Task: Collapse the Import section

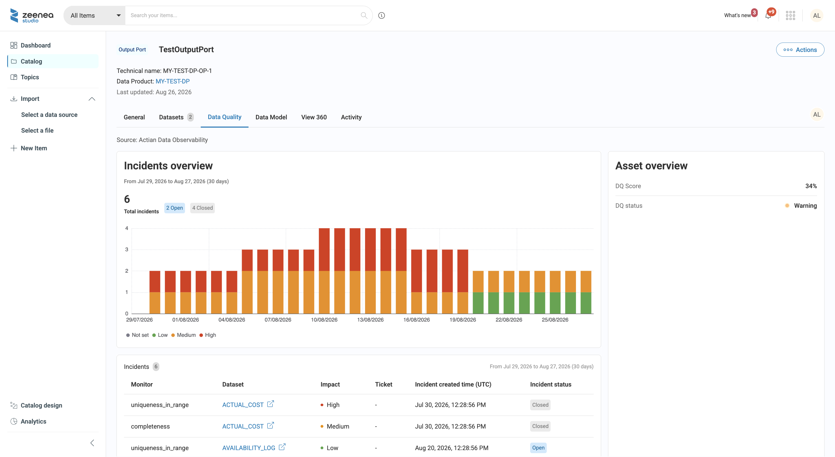Action: 92,99
